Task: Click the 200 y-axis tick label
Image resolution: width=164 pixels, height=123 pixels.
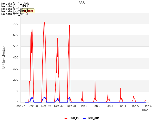Action: 16,80
